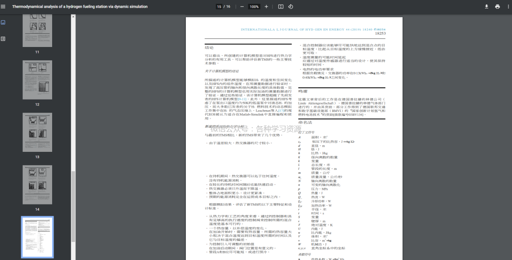Zoom in with the plus button

pyautogui.click(x=266, y=7)
